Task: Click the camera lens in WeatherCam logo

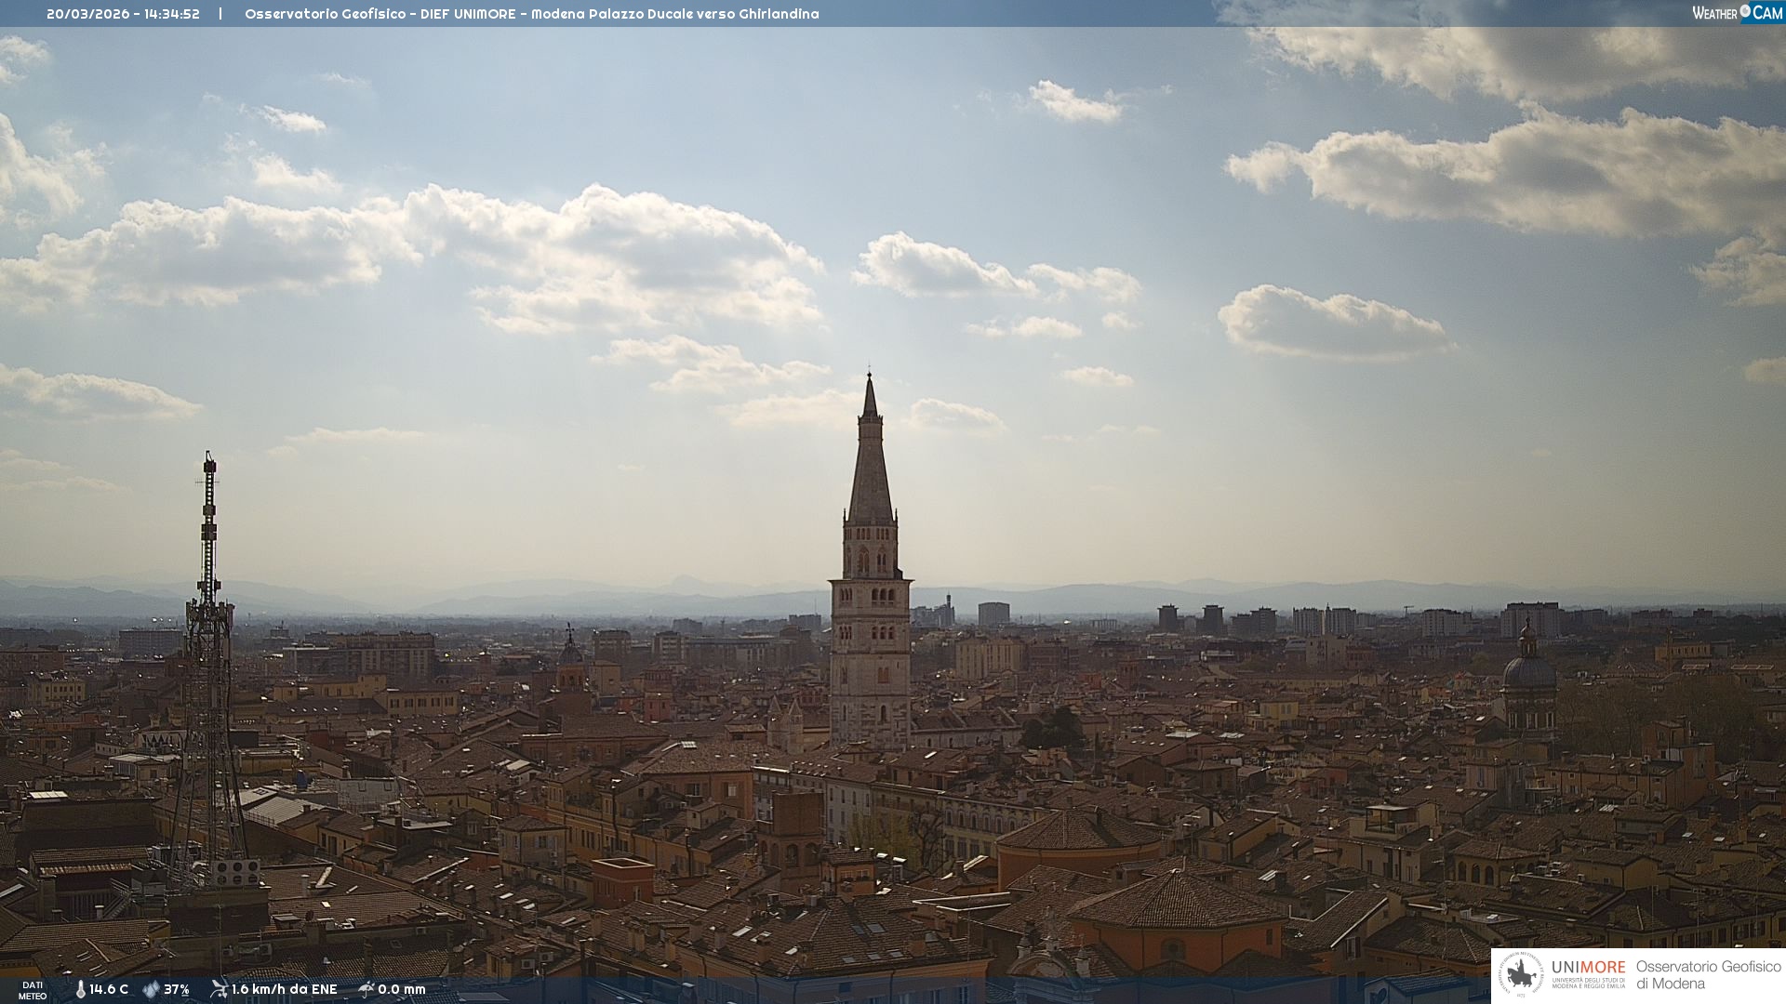Action: (x=1745, y=11)
